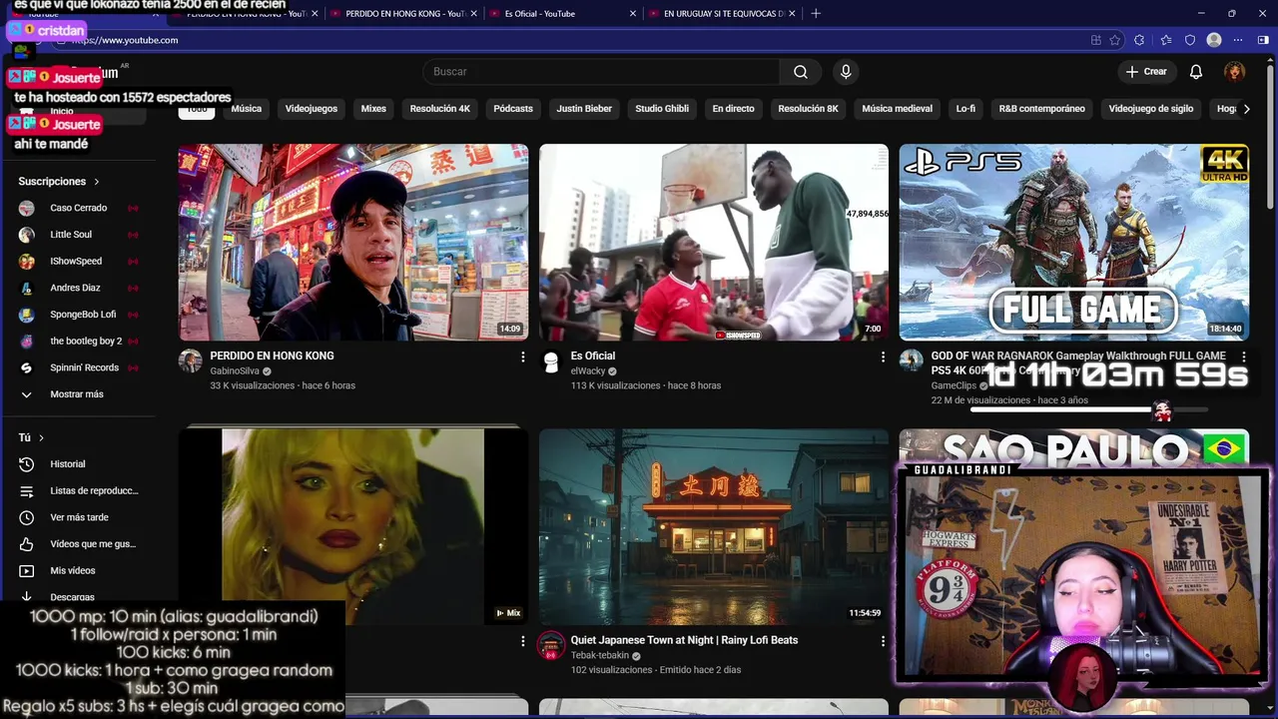Open the browser essentials shield icon

(1190, 40)
